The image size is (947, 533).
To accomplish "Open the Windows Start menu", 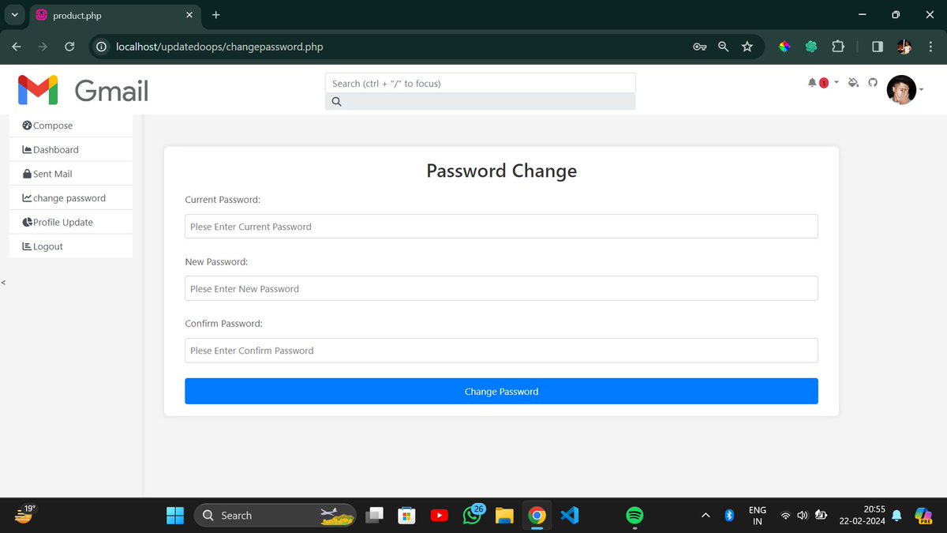I will 175,516.
